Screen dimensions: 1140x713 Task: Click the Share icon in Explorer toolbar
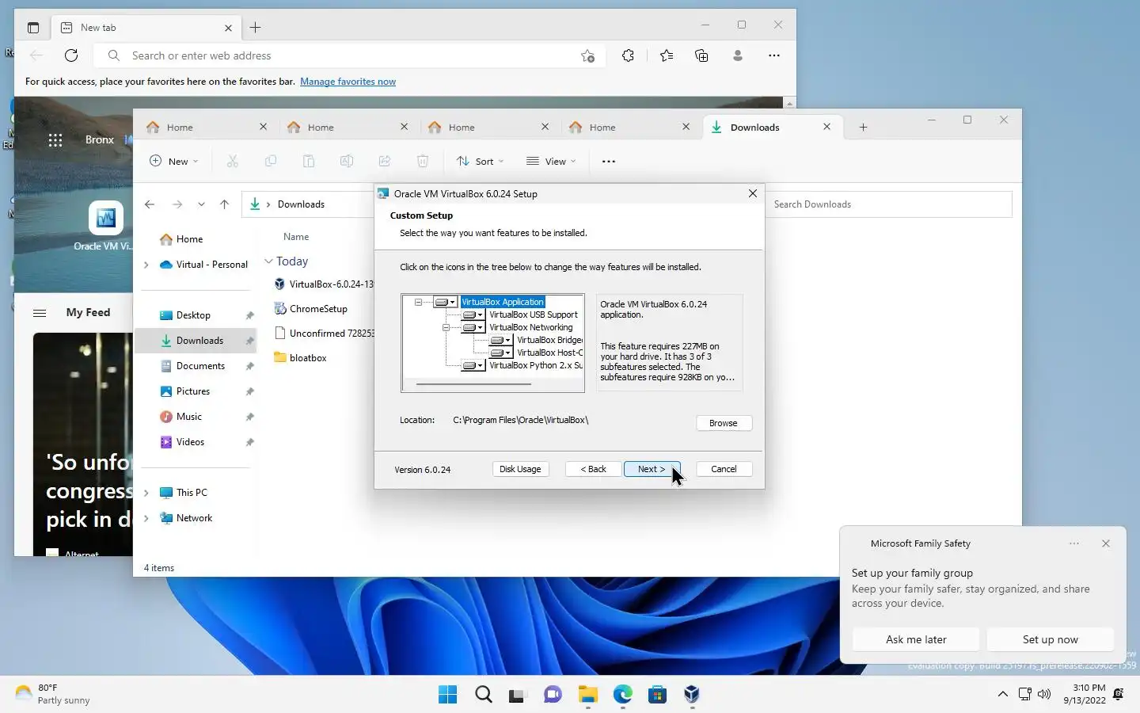click(385, 161)
